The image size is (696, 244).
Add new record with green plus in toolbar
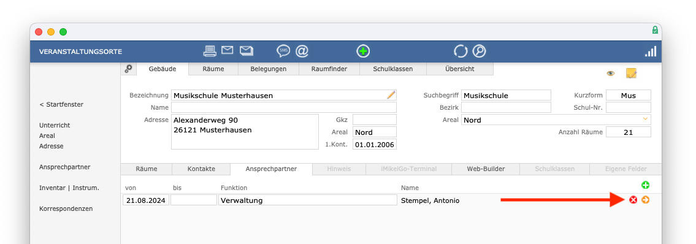363,51
